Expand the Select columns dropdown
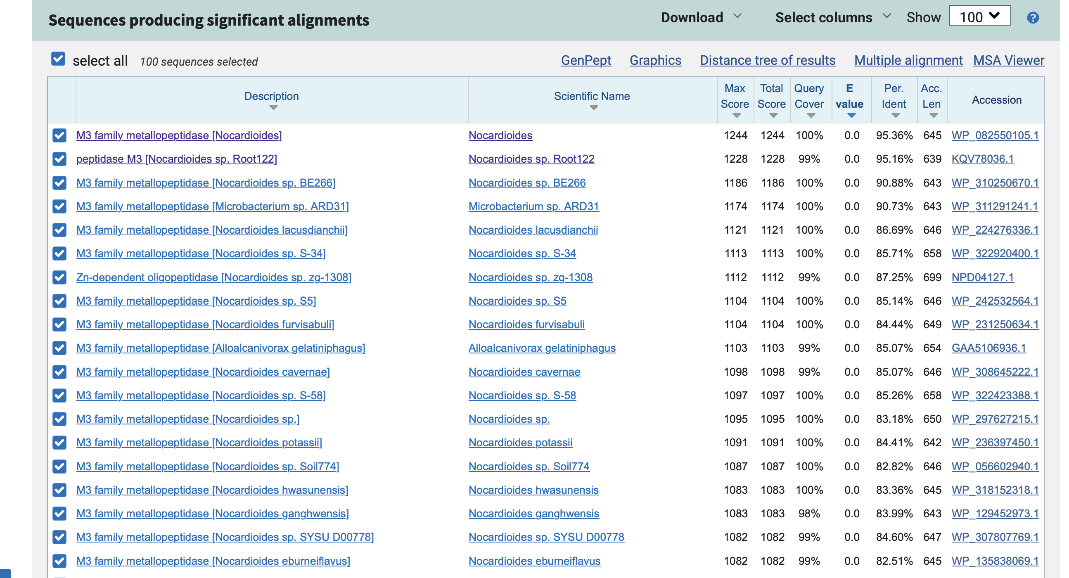 pos(832,17)
